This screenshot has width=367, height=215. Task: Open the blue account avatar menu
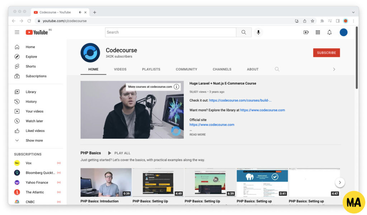click(x=343, y=32)
